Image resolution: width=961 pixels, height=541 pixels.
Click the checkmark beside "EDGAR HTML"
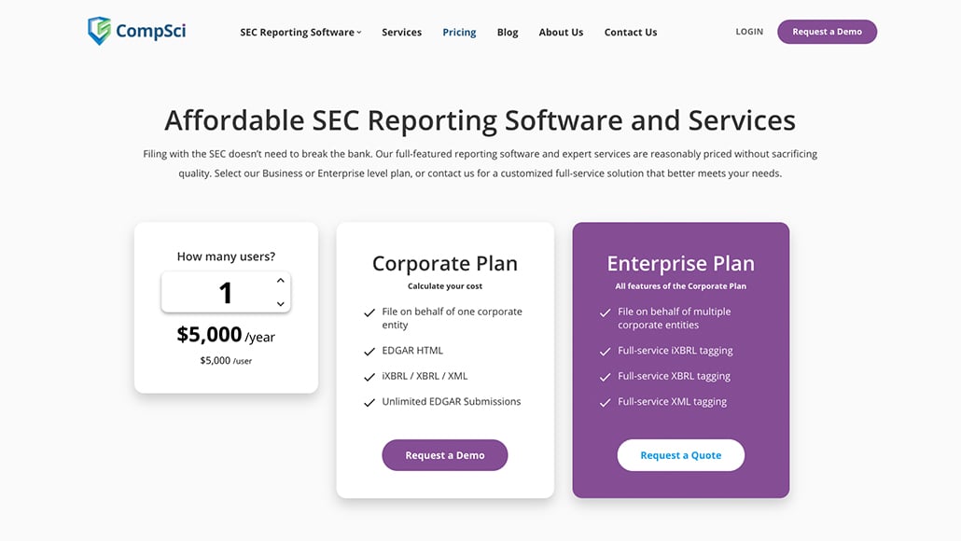pyautogui.click(x=368, y=351)
